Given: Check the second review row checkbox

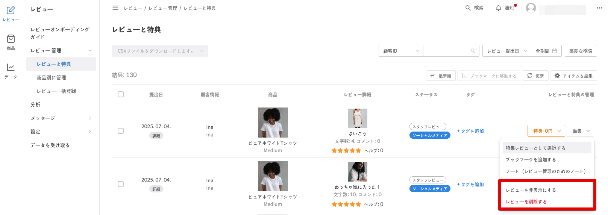Looking at the screenshot, I should (x=121, y=184).
